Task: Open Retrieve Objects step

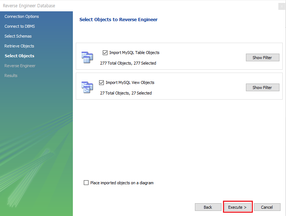Action: point(19,46)
